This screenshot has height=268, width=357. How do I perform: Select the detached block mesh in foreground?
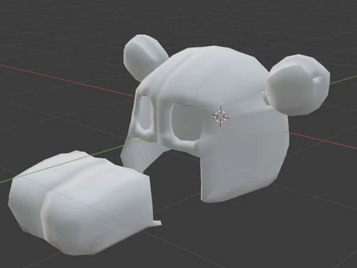point(84,203)
